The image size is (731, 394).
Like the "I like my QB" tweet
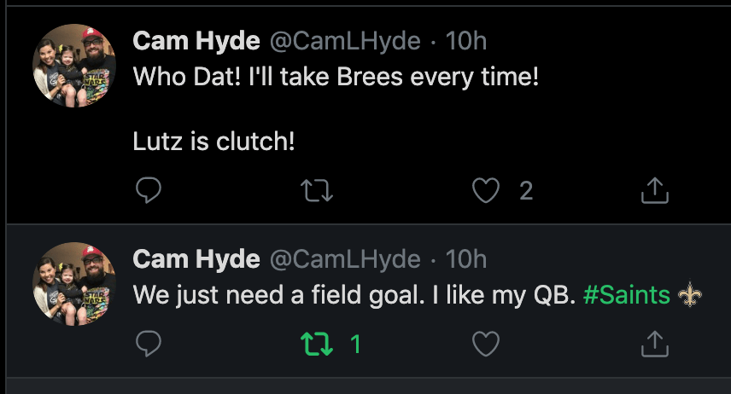[x=486, y=344]
